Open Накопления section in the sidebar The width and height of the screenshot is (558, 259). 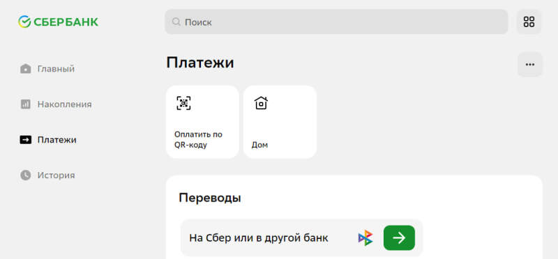[64, 104]
